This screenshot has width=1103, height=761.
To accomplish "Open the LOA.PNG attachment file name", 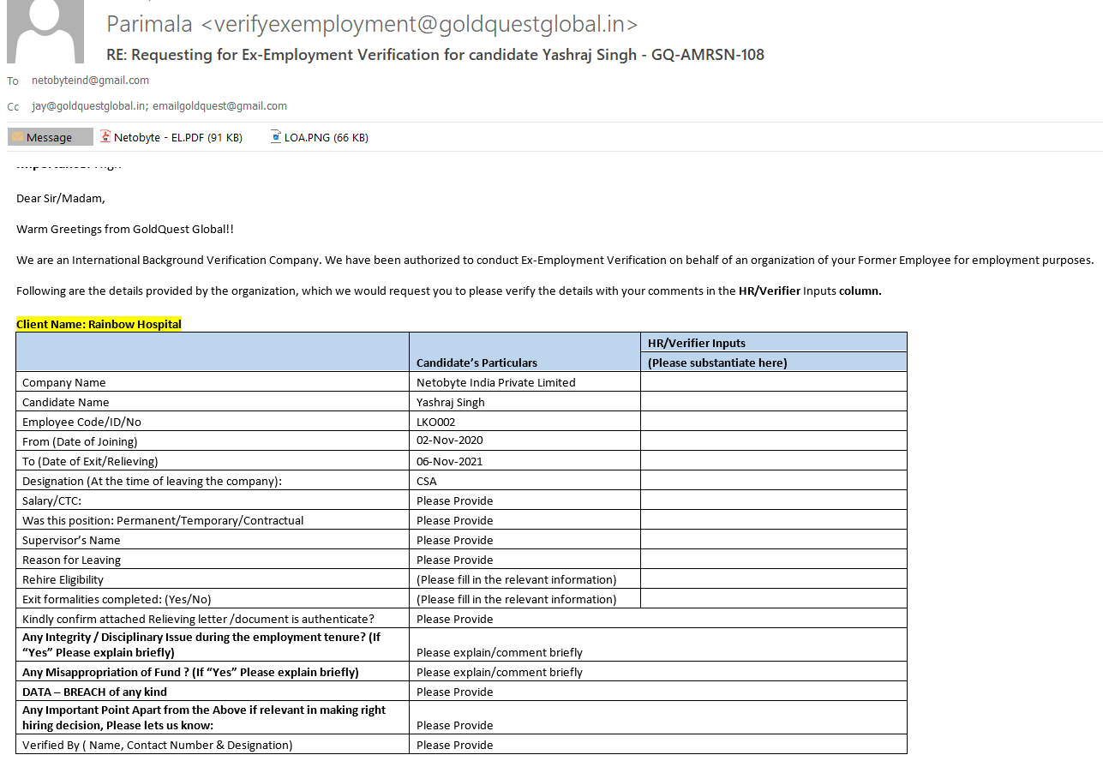I will [x=326, y=137].
